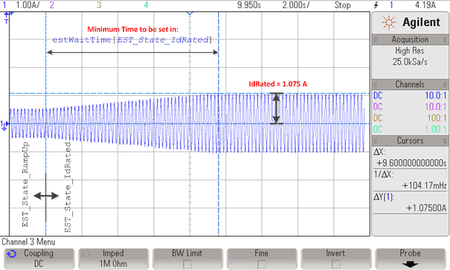
Task: Click the 4.19A trigger level
Action: (425, 5)
